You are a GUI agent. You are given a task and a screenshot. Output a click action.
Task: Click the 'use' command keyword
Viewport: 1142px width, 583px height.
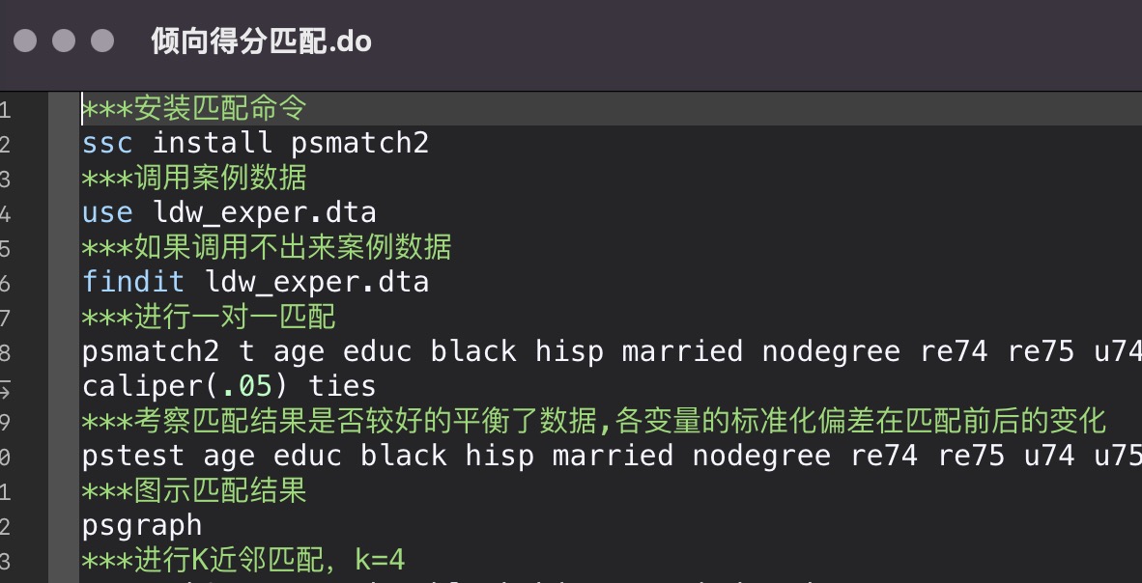pyautogui.click(x=107, y=212)
